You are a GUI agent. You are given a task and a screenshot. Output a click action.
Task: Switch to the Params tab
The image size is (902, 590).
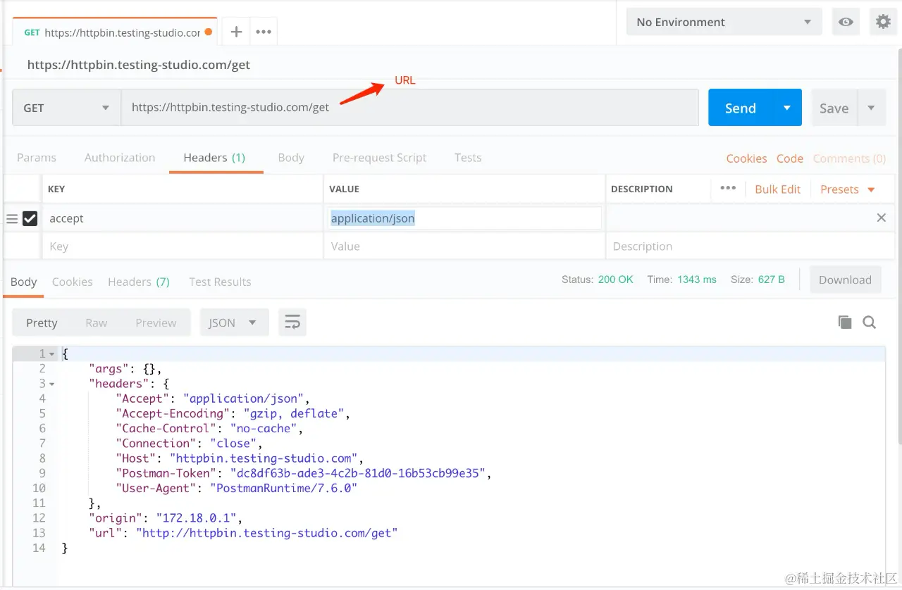pos(37,158)
